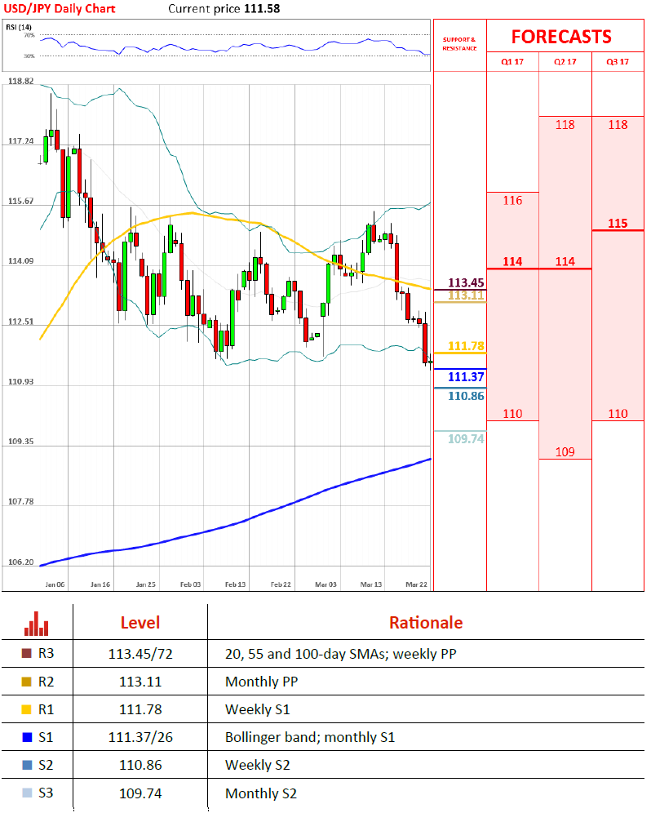
Task: Select the 115 value in Q3 17 forecast
Action: tap(618, 224)
